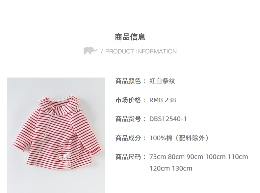Click the red striped shirt product image
260x193 pixels.
(x=56, y=135)
